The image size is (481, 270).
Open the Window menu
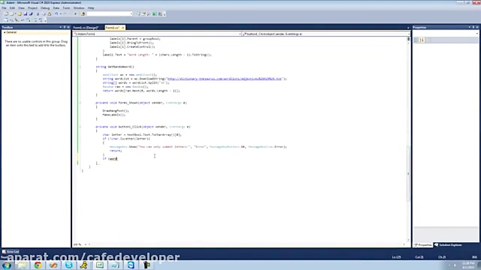[79, 8]
